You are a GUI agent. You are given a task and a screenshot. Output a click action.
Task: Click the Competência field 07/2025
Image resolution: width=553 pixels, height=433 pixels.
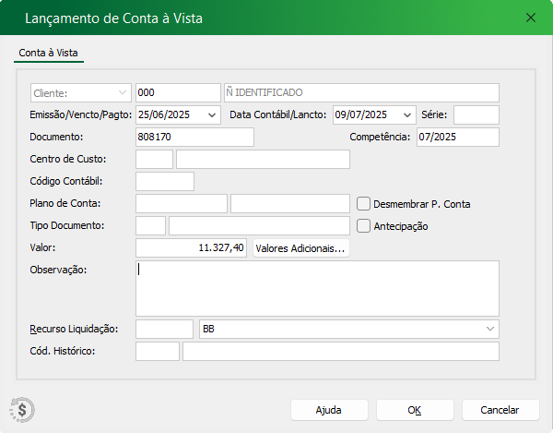(458, 137)
